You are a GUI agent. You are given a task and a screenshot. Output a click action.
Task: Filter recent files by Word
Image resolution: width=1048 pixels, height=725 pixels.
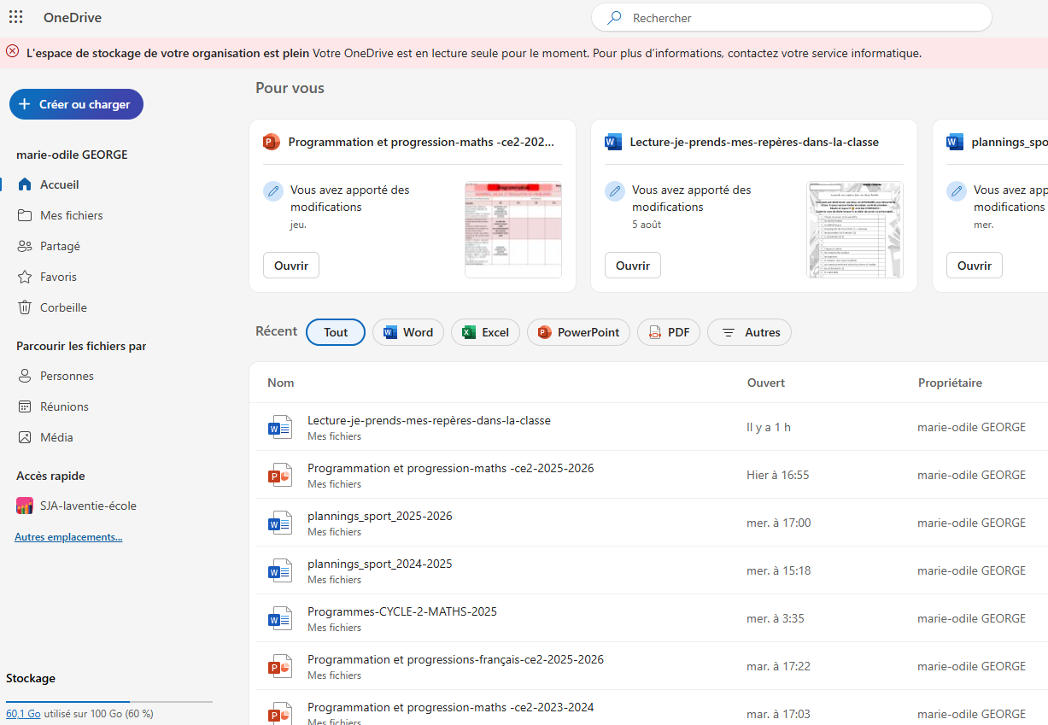point(408,332)
